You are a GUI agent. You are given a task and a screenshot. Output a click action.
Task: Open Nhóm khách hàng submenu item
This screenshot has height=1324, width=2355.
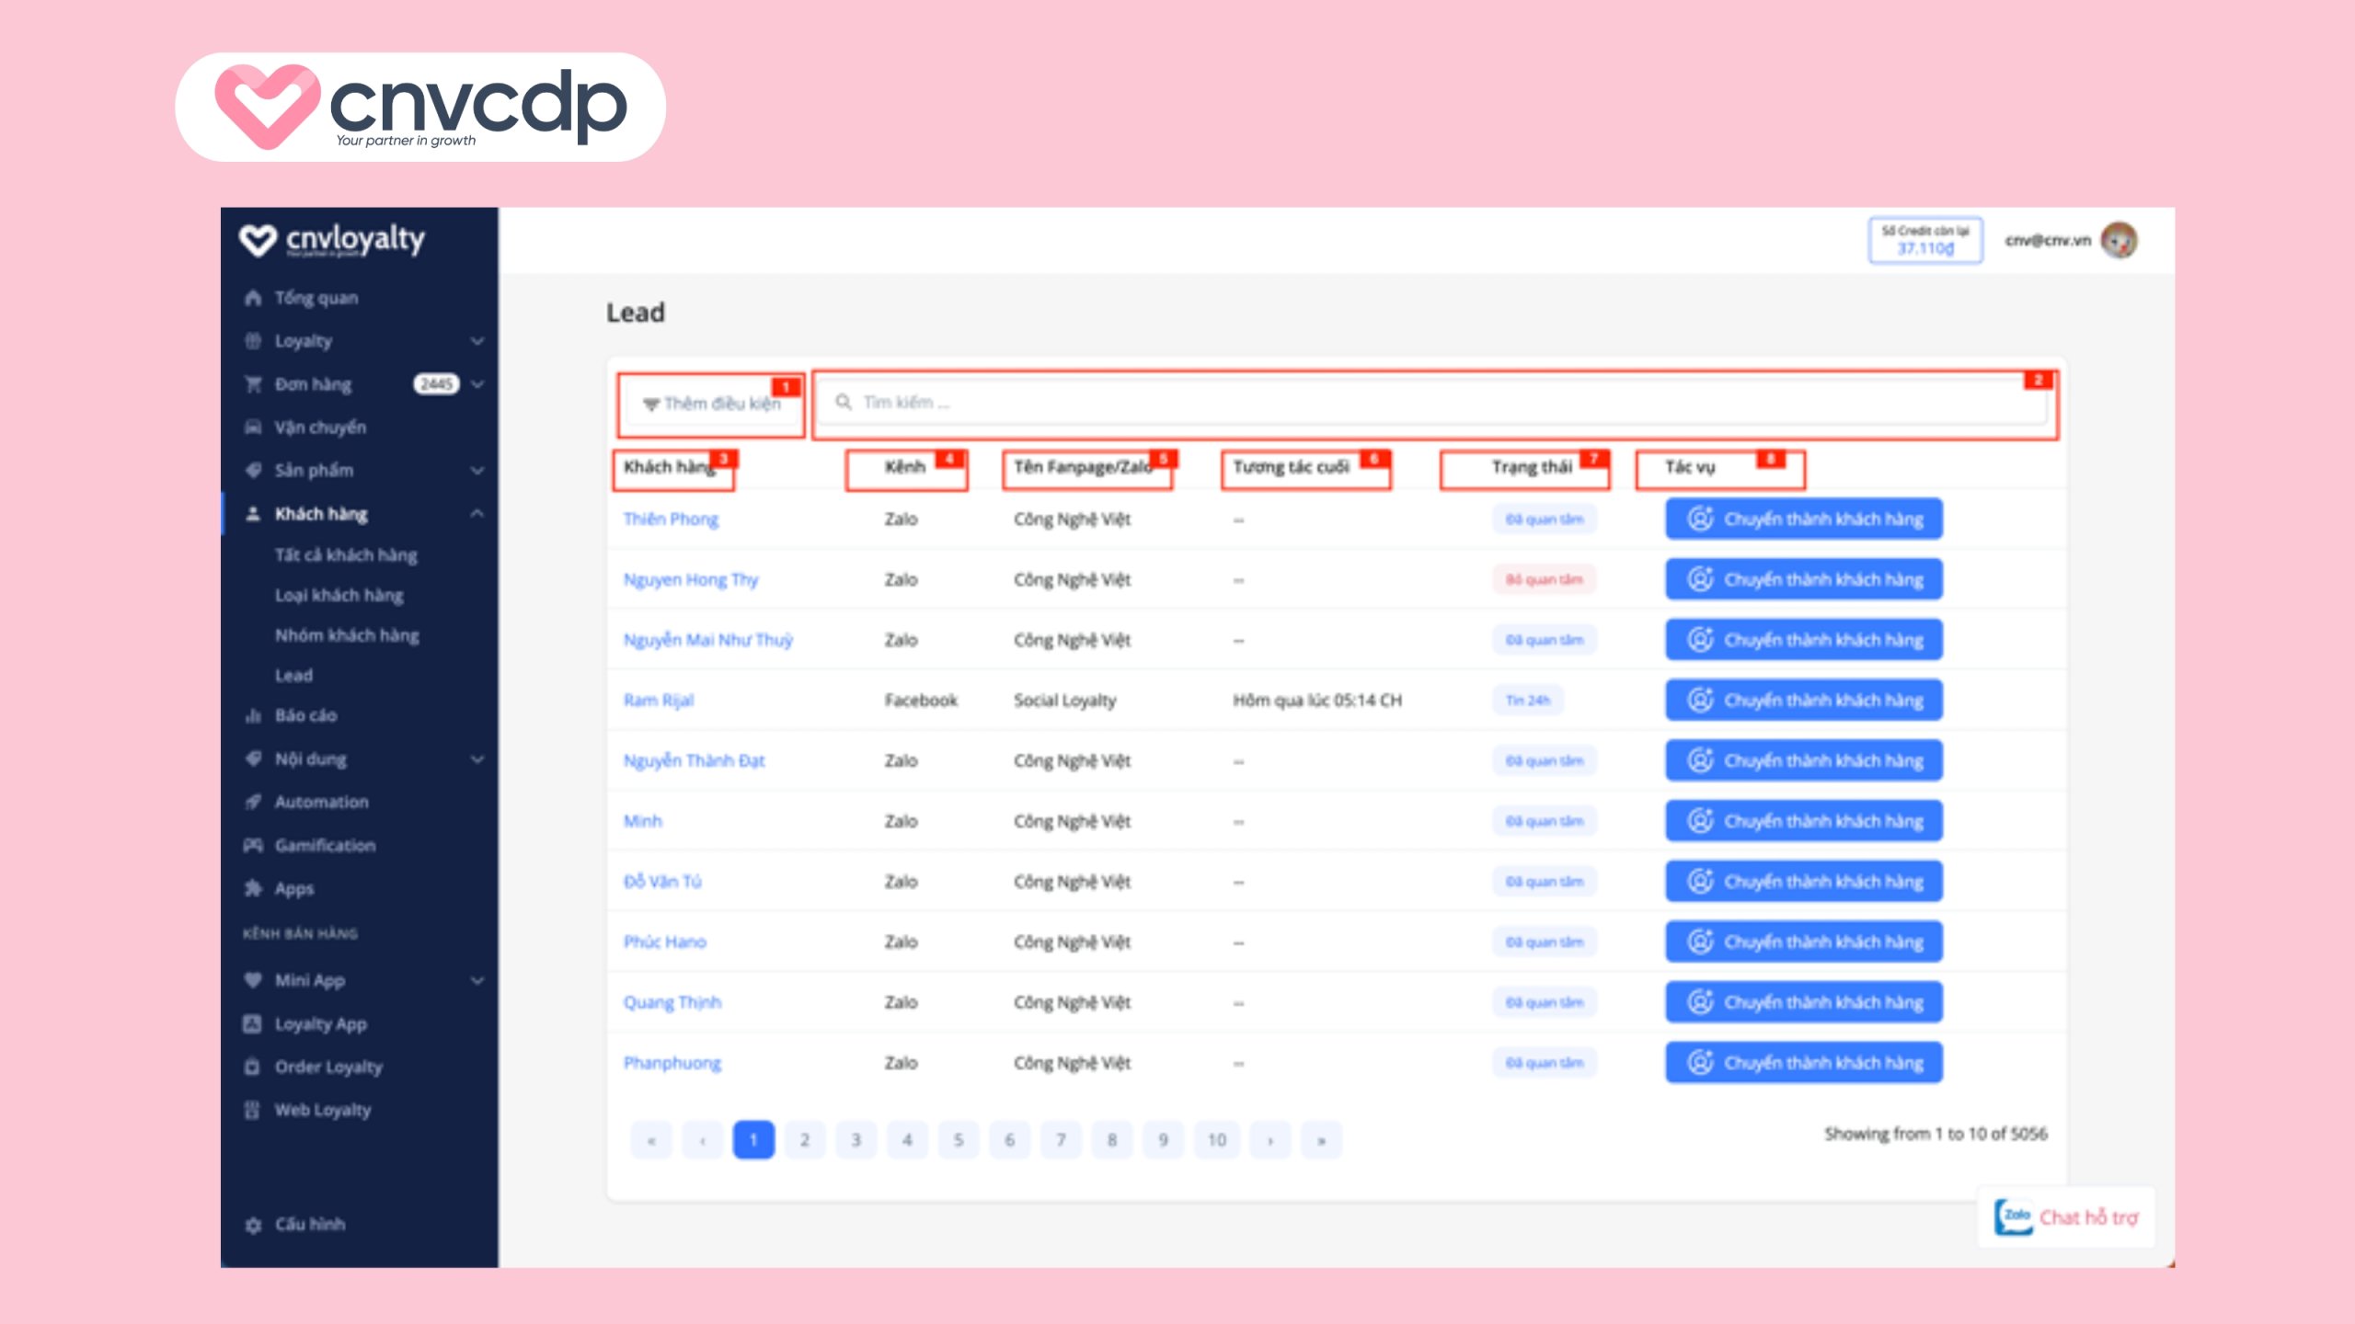coord(347,635)
